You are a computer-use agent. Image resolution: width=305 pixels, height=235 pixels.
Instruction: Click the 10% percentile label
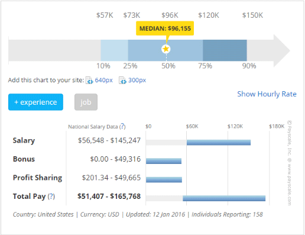pyautogui.click(x=103, y=66)
